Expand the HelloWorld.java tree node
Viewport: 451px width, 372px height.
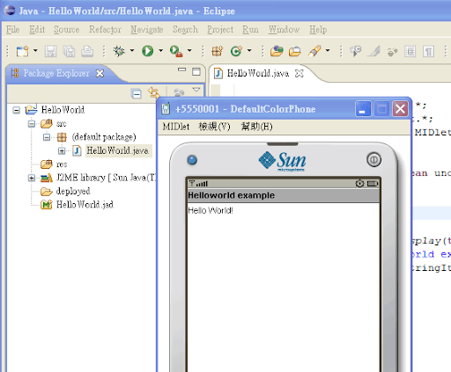pos(62,150)
